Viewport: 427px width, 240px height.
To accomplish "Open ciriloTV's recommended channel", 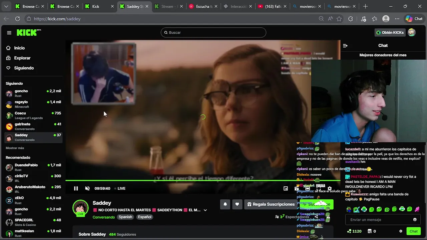I will [x=33, y=178].
